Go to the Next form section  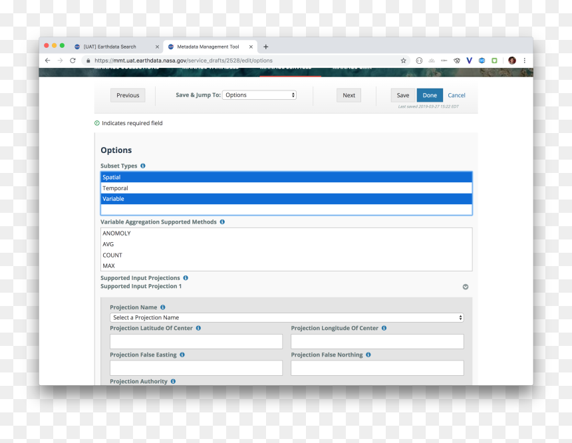[x=349, y=95]
